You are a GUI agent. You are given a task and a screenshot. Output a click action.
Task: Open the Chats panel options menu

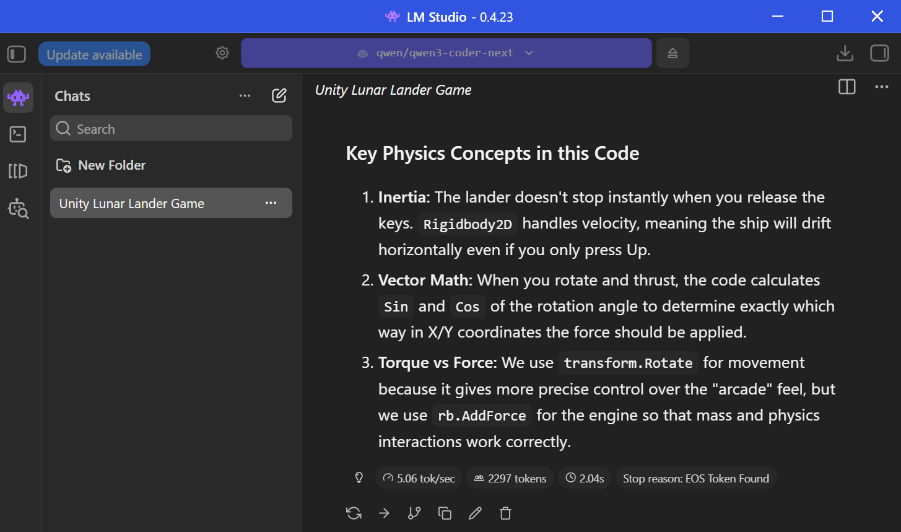(245, 95)
